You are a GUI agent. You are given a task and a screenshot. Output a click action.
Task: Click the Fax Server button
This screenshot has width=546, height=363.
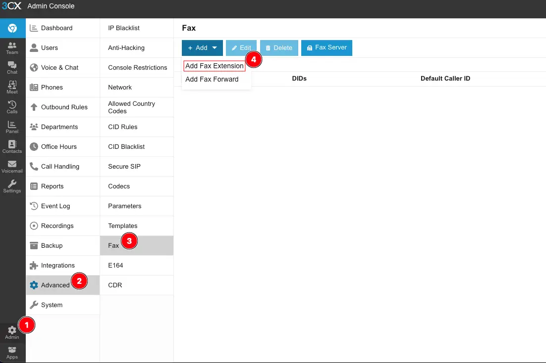click(x=327, y=48)
